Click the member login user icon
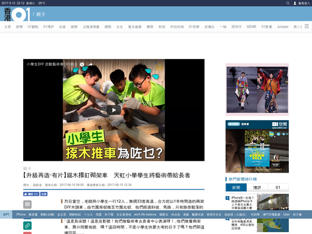 tap(295, 3)
